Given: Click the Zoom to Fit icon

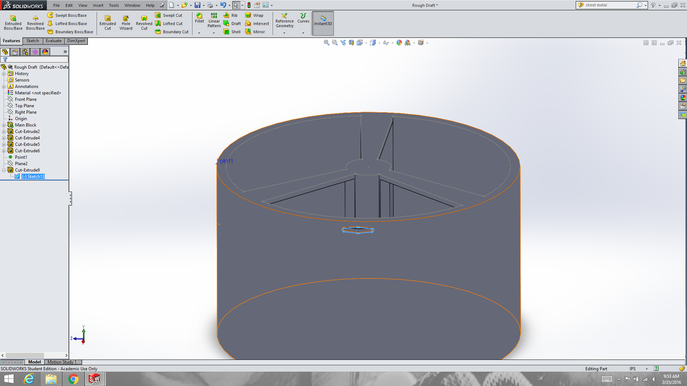Looking at the screenshot, I should click(326, 43).
